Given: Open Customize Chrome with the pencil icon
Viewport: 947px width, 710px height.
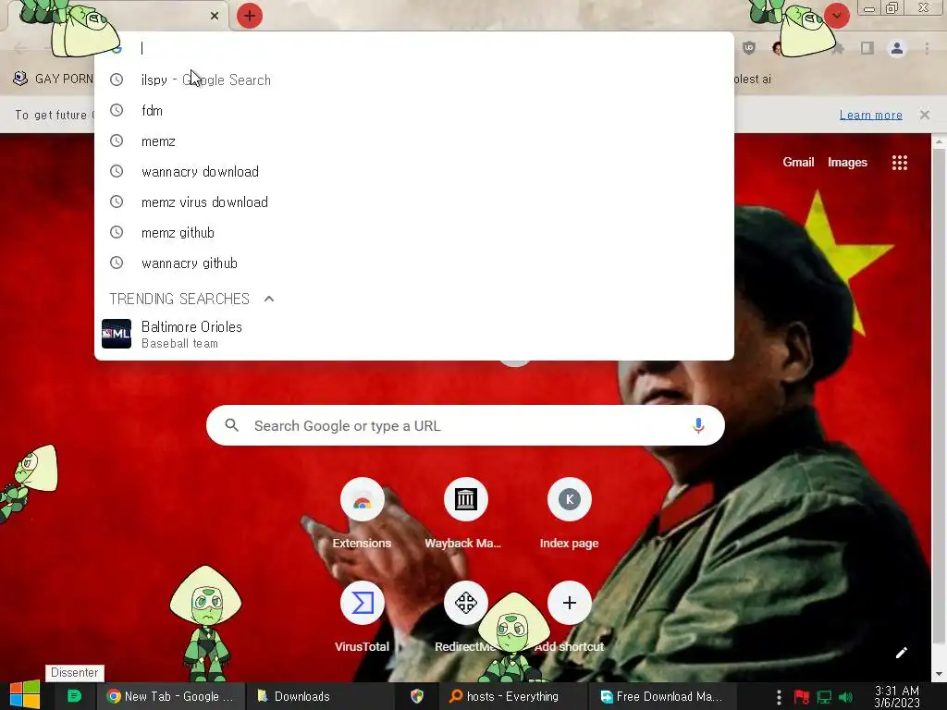Looking at the screenshot, I should 901,653.
